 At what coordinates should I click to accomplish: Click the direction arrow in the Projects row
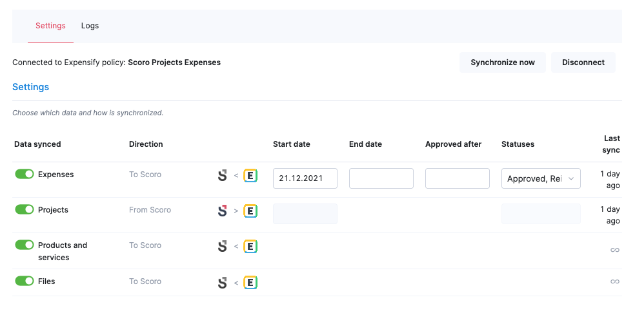(x=236, y=211)
